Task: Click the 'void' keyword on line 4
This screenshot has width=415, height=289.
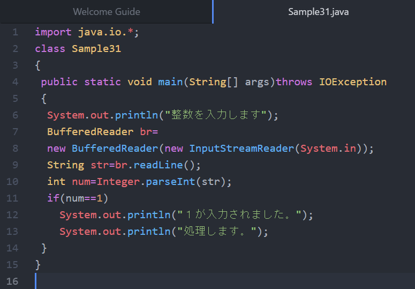Action: (140, 82)
